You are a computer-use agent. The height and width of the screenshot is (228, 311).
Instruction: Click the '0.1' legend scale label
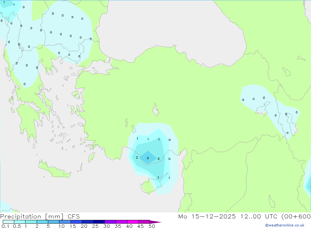tap(5, 226)
